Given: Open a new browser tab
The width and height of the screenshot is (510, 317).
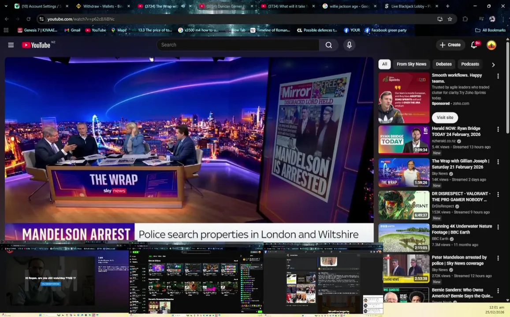Looking at the screenshot, I should click(447, 6).
